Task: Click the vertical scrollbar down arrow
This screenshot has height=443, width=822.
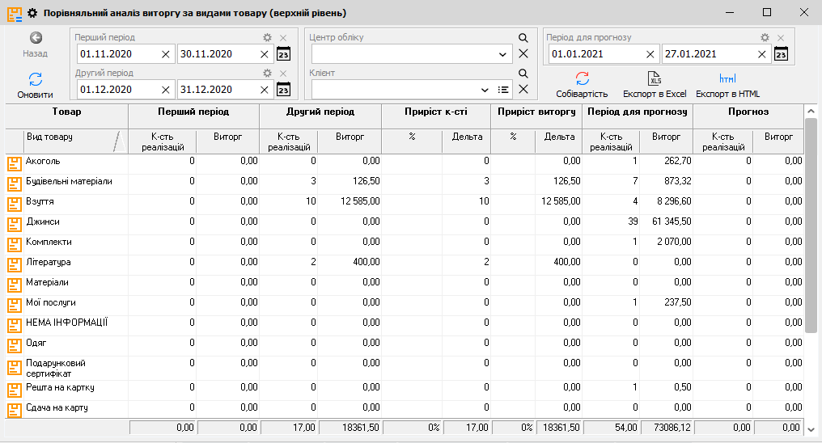Action: pyautogui.click(x=811, y=428)
